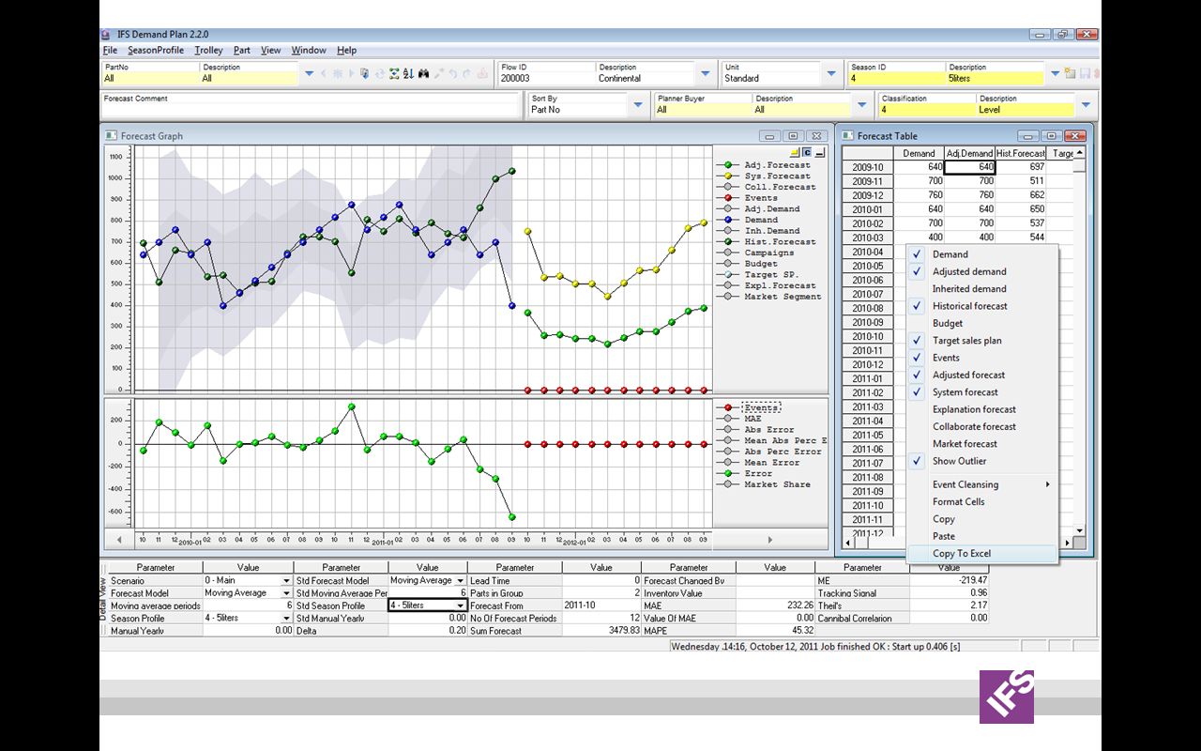Open the Unit Standard dropdown arrow
Image resolution: width=1201 pixels, height=751 pixels.
[x=830, y=73]
